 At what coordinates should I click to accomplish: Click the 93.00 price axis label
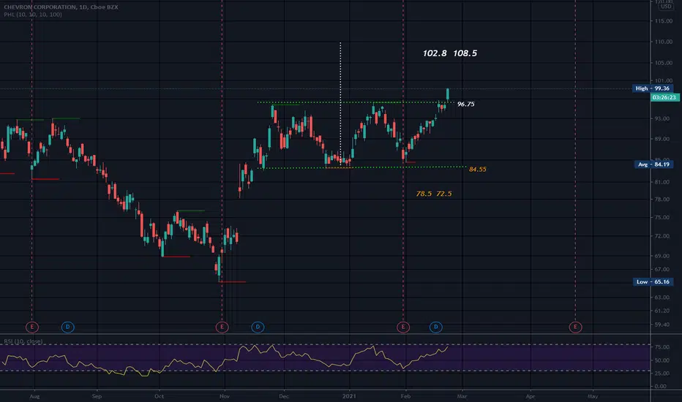[x=663, y=118]
